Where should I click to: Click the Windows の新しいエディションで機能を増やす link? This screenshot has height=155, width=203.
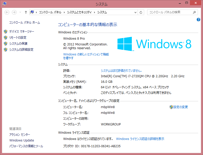click(x=86, y=56)
